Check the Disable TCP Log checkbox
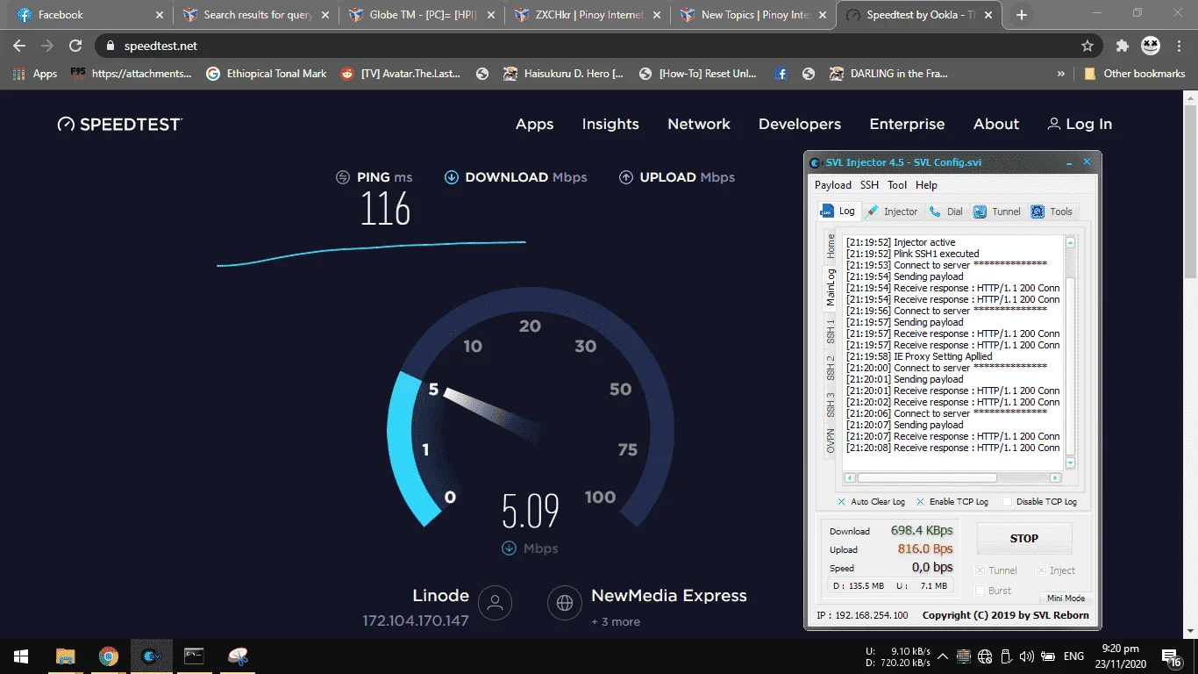The width and height of the screenshot is (1198, 674). tap(1007, 502)
